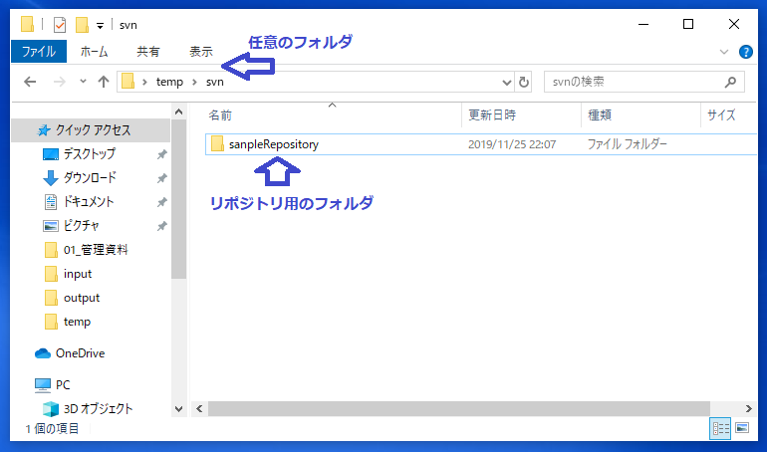The height and width of the screenshot is (452, 767).
Task: Select svn in the address bar path
Action: pos(215,82)
